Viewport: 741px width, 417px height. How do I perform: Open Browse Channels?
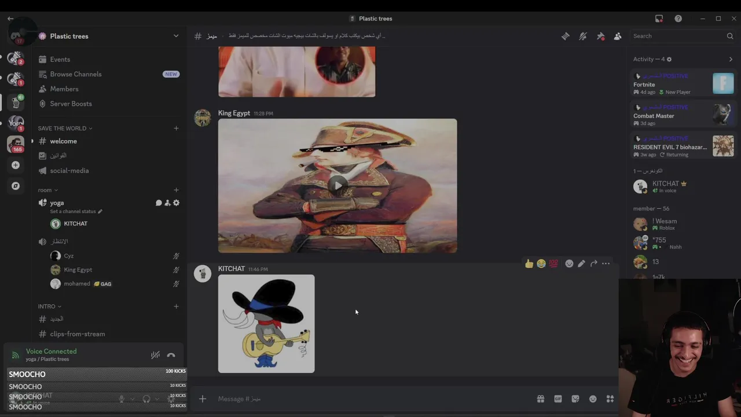108,74
